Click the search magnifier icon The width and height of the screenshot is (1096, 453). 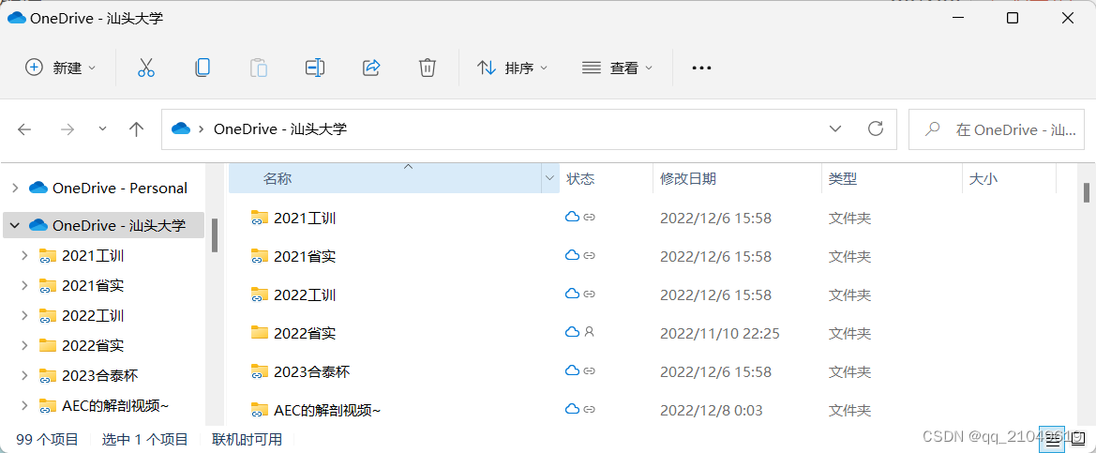point(932,129)
